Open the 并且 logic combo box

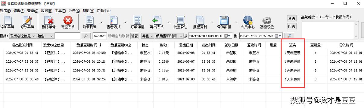tap(148, 36)
